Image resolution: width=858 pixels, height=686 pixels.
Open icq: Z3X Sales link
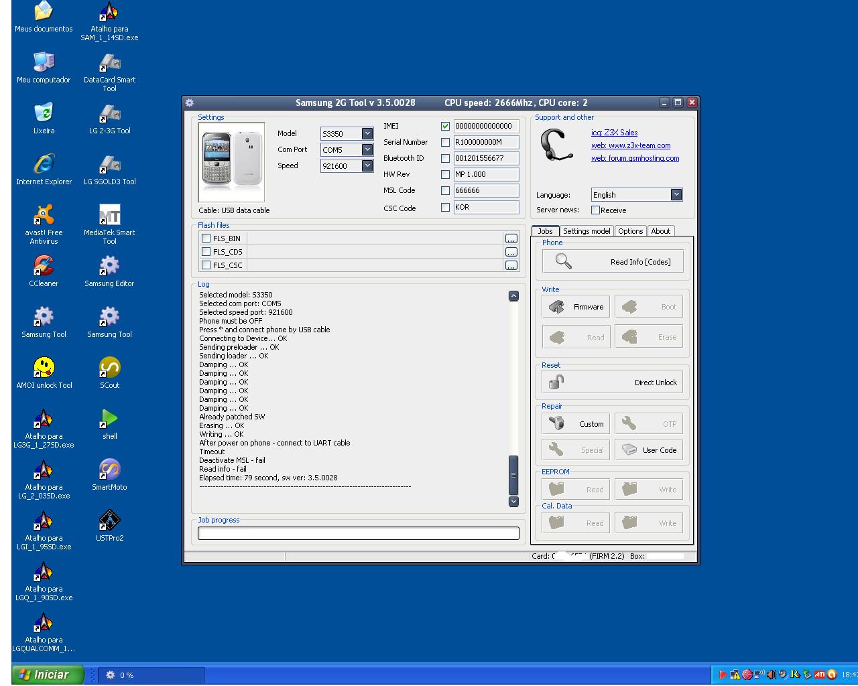click(x=614, y=133)
